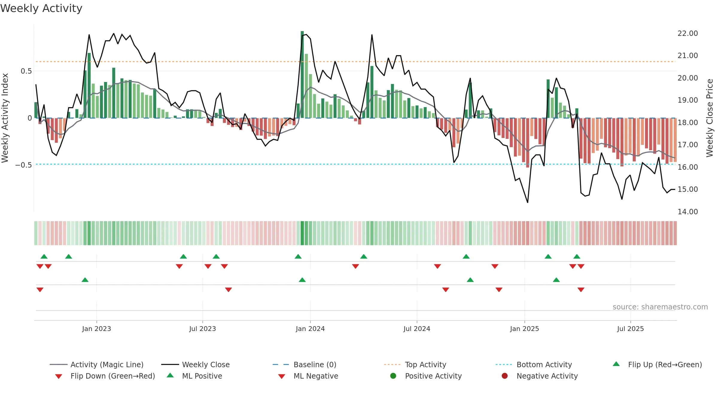Image resolution: width=718 pixels, height=404 pixels.
Task: Select the Jul 2024 x-axis label
Action: pyautogui.click(x=417, y=329)
